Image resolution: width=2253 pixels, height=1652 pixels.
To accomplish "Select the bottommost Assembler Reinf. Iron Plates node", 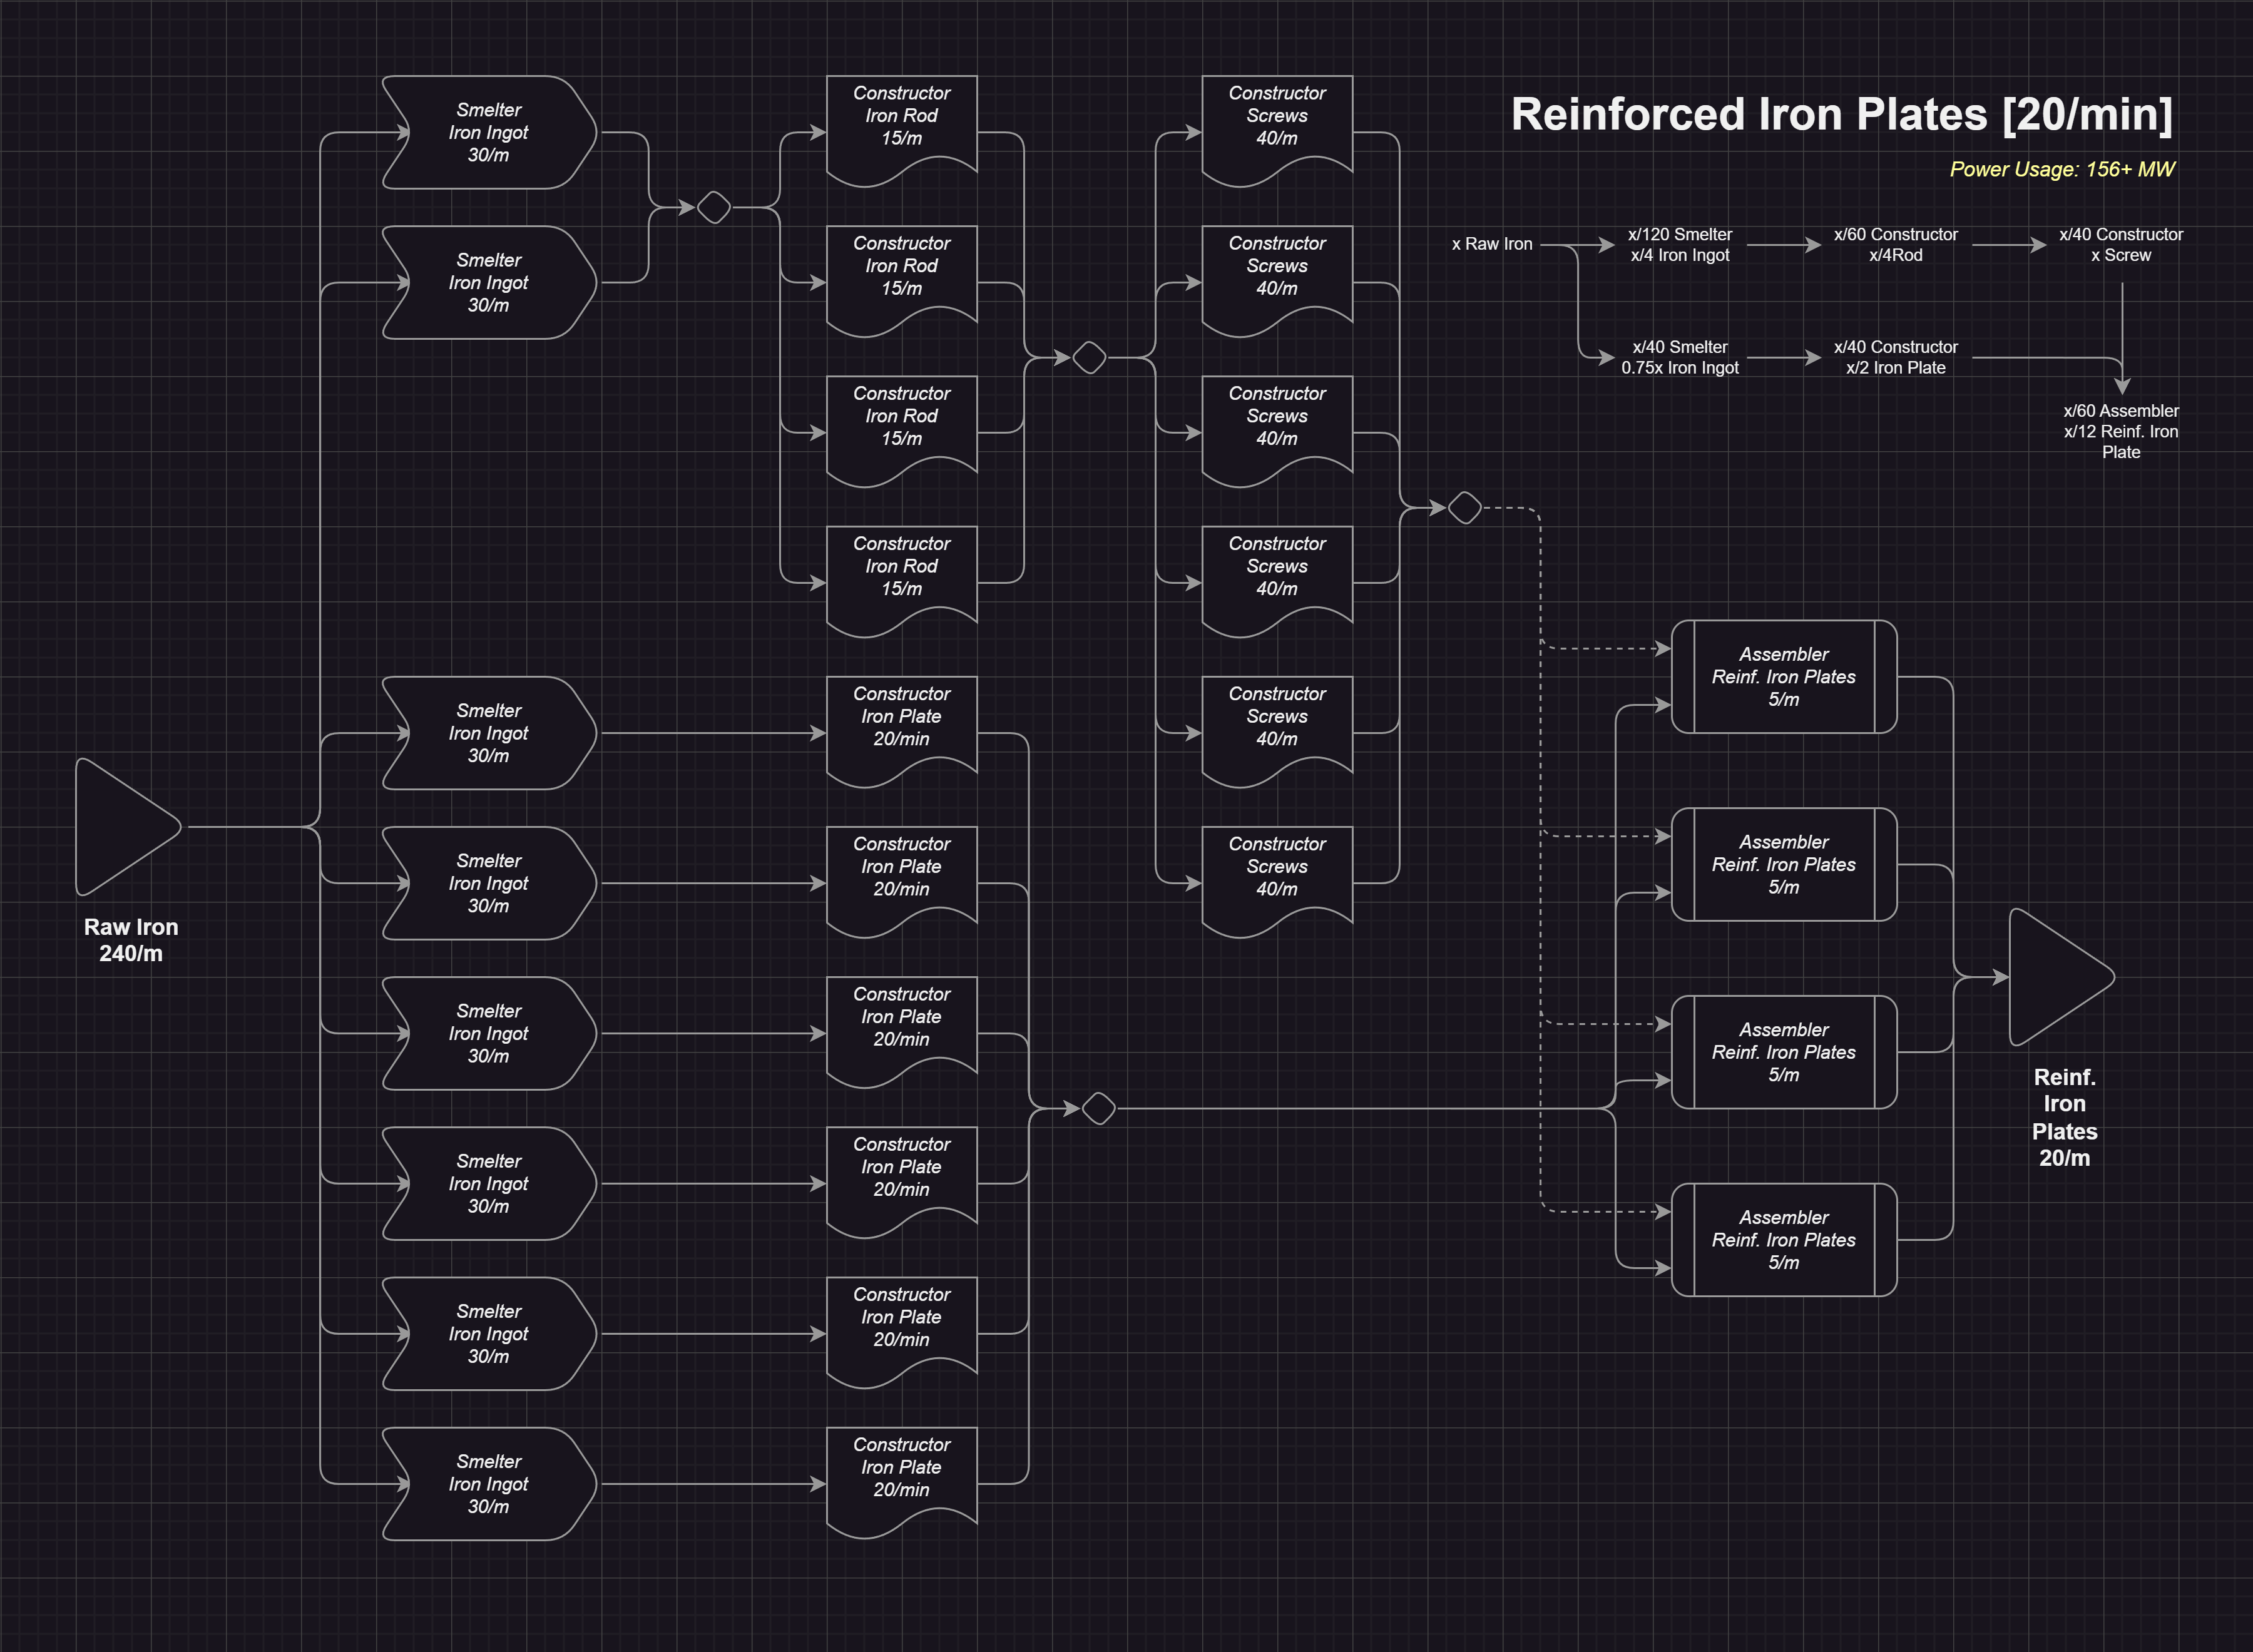I will pos(1783,1240).
